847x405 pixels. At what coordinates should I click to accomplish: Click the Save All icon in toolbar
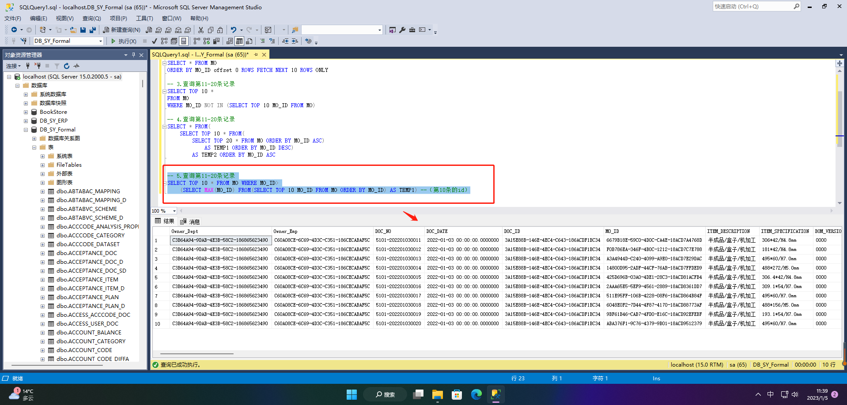tap(92, 30)
